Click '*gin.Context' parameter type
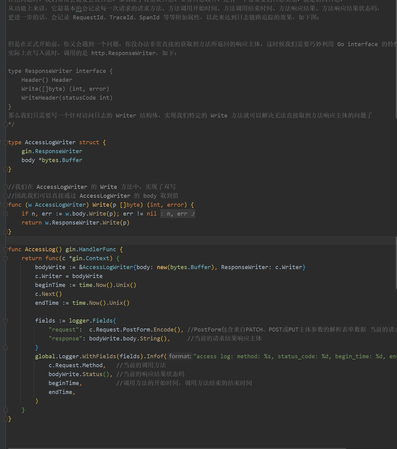The width and height of the screenshot is (397, 449). (x=89, y=258)
